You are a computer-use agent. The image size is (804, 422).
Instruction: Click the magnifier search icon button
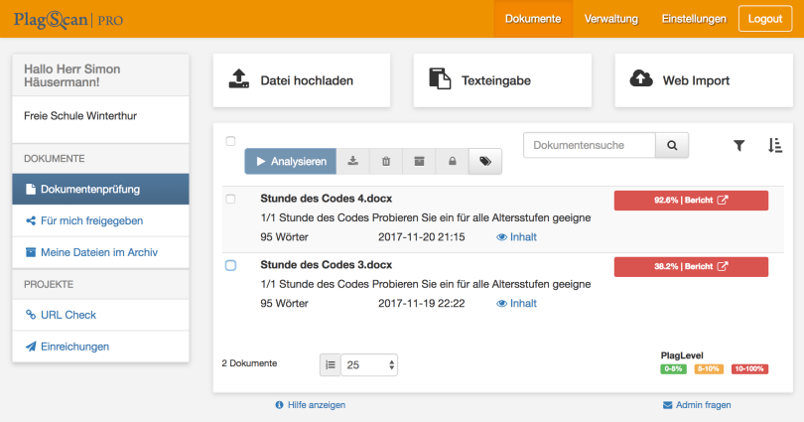point(672,145)
